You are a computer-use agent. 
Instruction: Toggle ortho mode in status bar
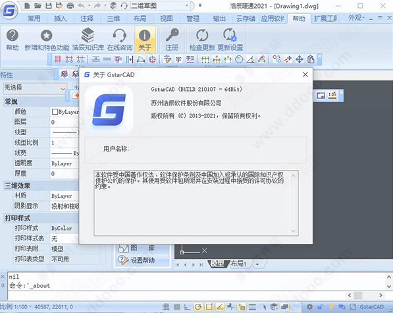(x=187, y=306)
